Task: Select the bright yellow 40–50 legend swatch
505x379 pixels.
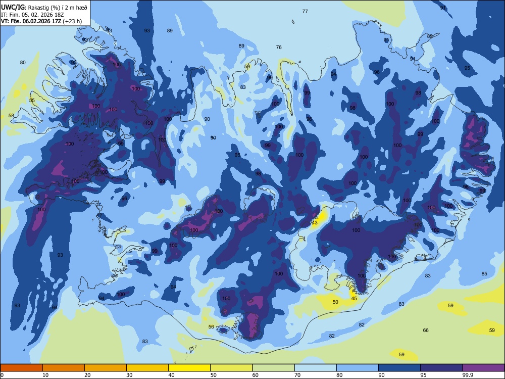Action: (x=189, y=368)
